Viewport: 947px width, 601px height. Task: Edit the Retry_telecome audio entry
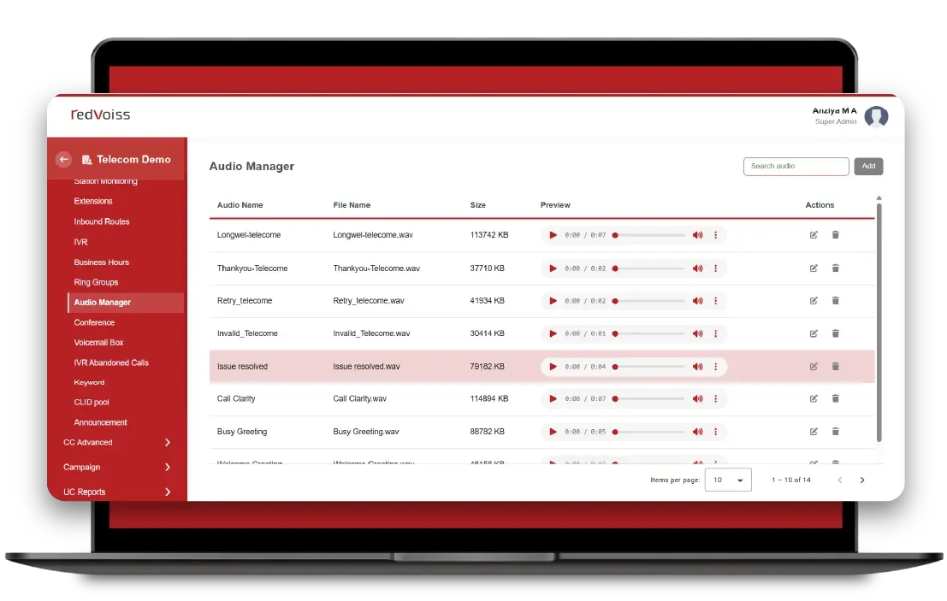[814, 301]
